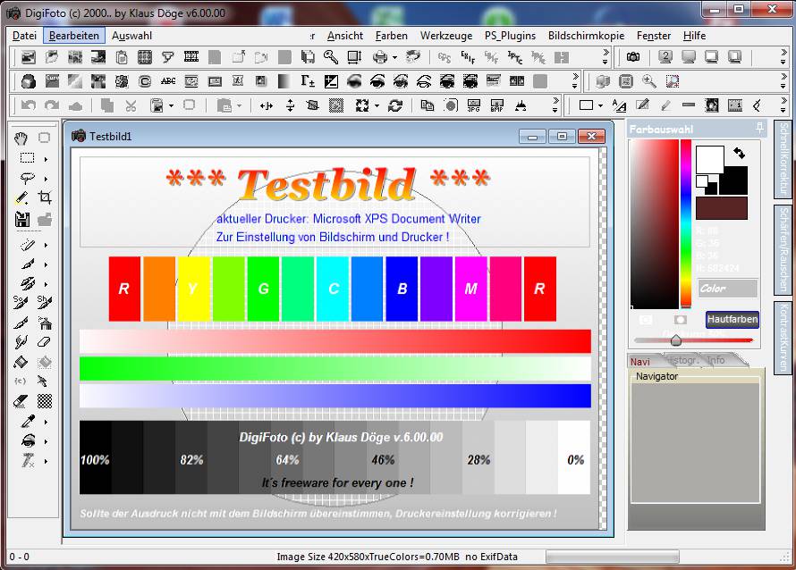Screen dimensions: 796x570
Task: Swap foreground and background colors arrow
Action: pyautogui.click(x=739, y=154)
